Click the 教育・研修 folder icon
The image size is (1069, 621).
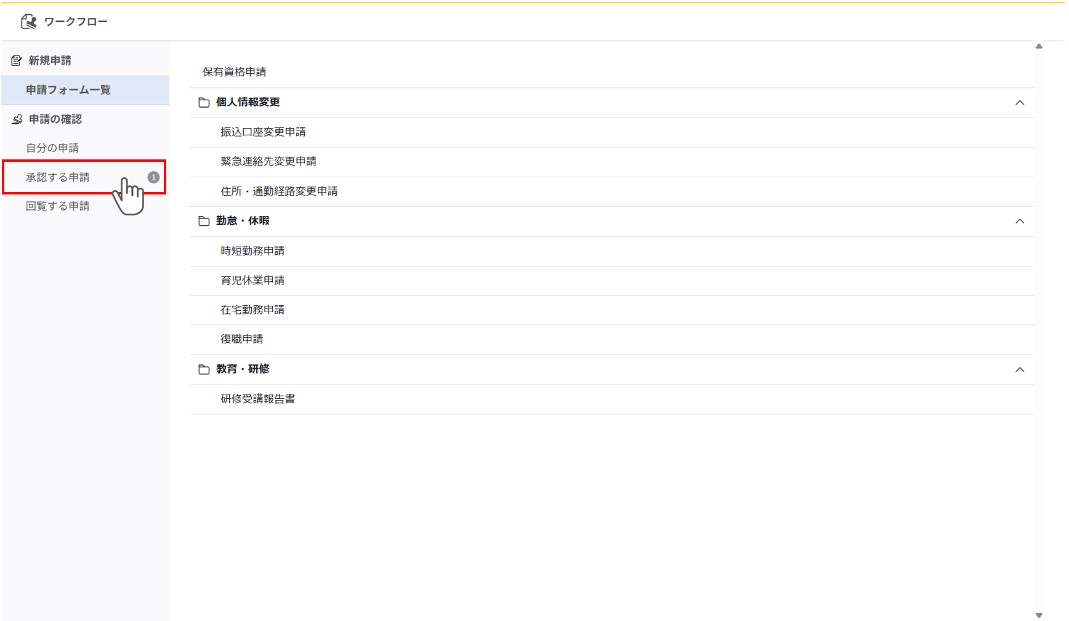point(204,369)
